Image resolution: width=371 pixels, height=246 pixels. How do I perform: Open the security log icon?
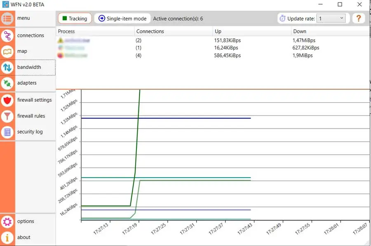click(7, 132)
